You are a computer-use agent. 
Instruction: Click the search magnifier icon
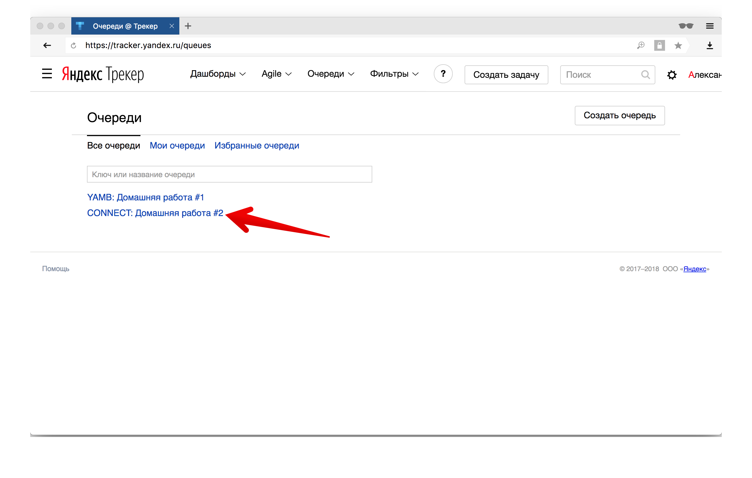(x=645, y=75)
